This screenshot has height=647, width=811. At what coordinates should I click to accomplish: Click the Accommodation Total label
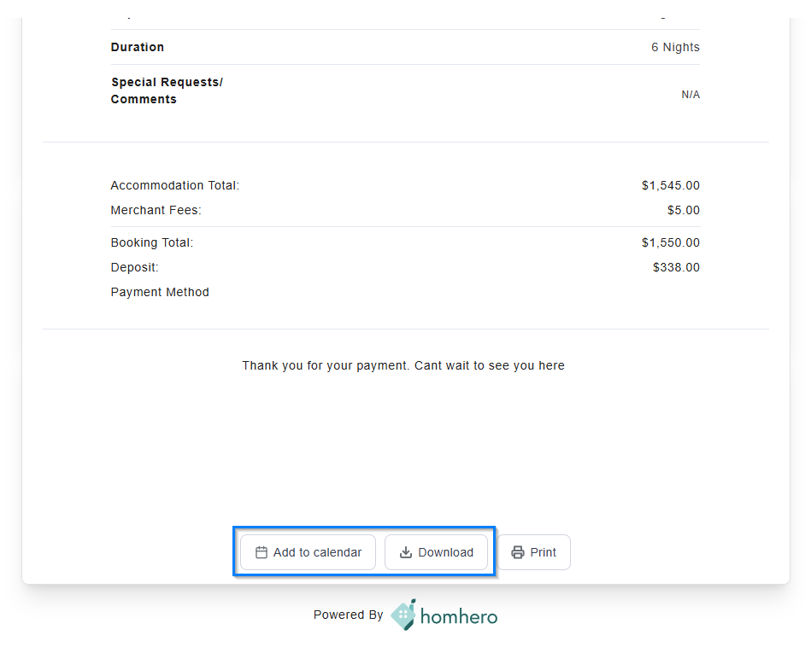click(175, 185)
